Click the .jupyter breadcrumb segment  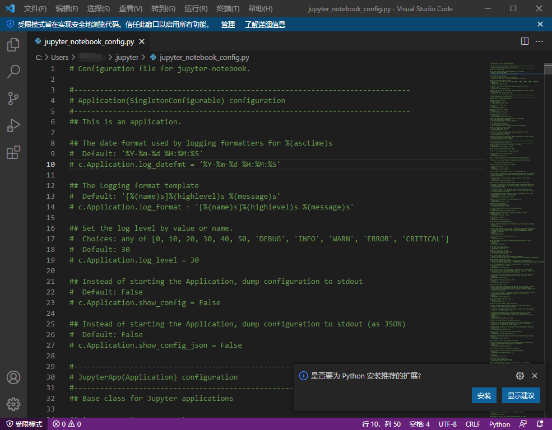coord(127,57)
